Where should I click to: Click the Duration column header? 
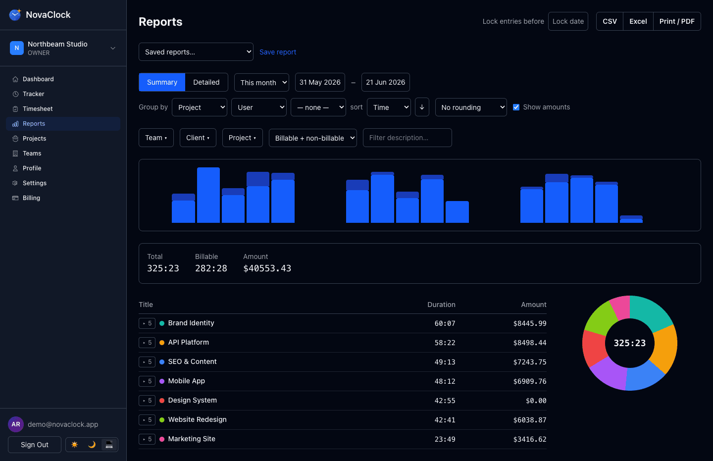pos(441,305)
